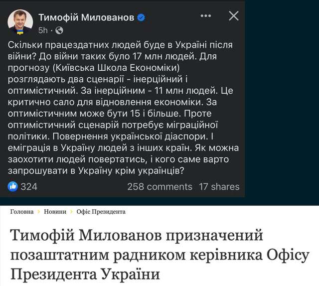Click the chevron after Головна breadcrumb

(39, 212)
